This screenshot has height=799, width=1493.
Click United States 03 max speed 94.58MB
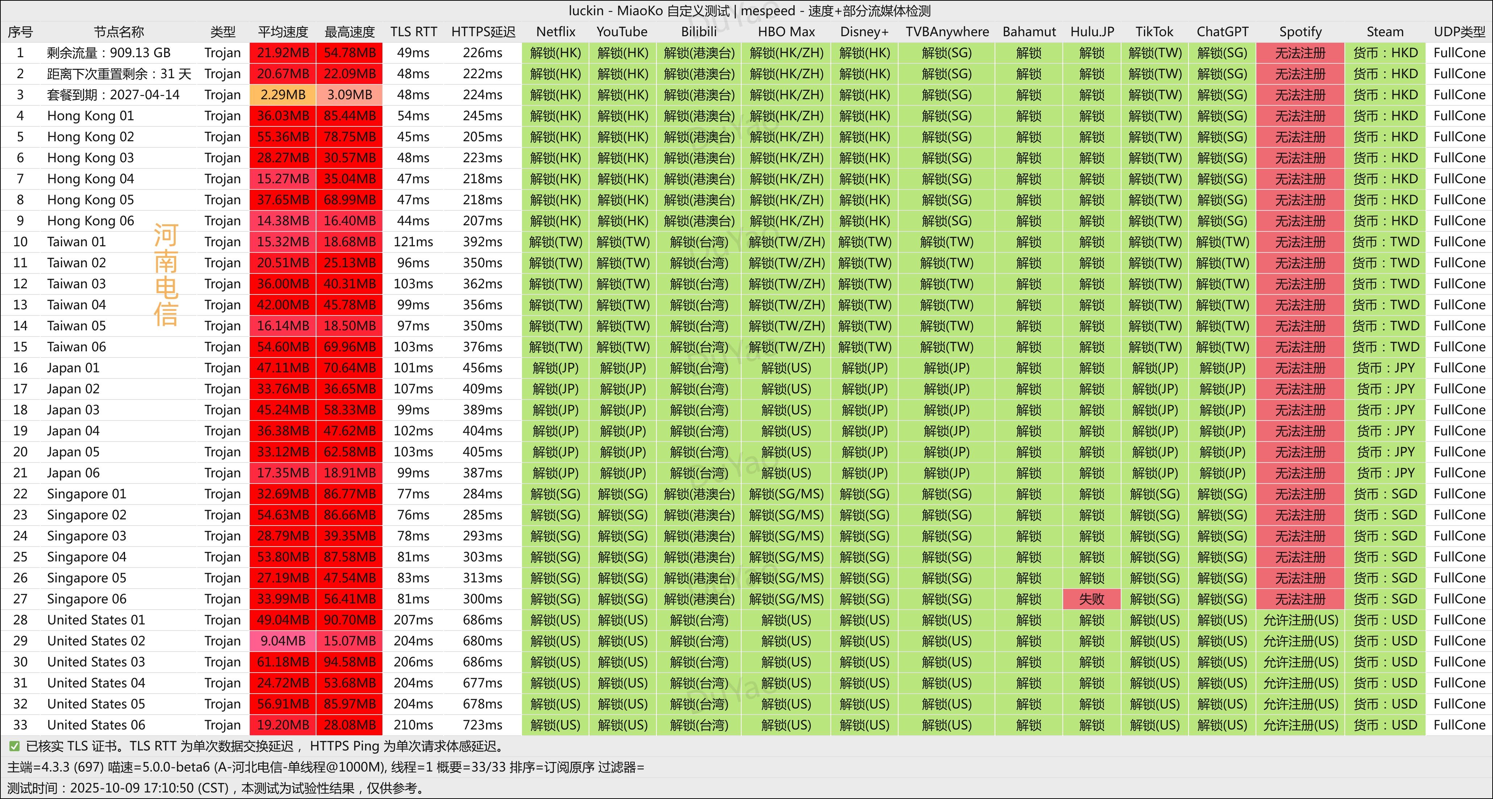click(x=349, y=662)
